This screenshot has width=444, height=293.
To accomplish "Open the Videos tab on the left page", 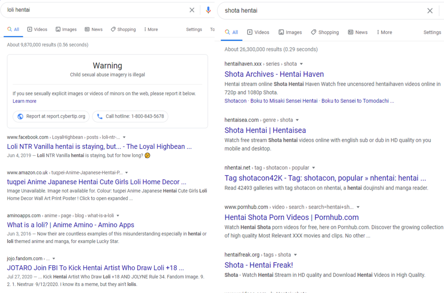I will click(37, 30).
